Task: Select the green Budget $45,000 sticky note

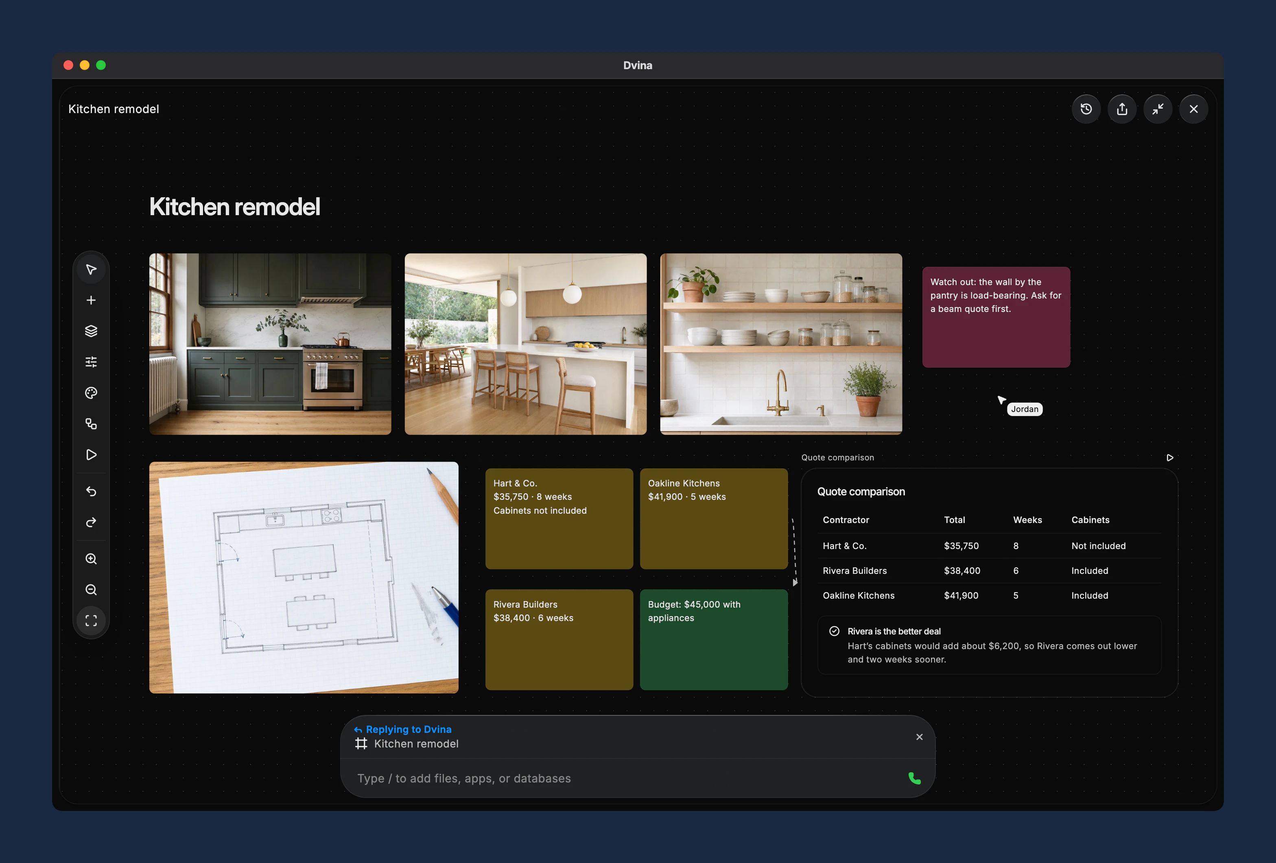Action: [714, 640]
